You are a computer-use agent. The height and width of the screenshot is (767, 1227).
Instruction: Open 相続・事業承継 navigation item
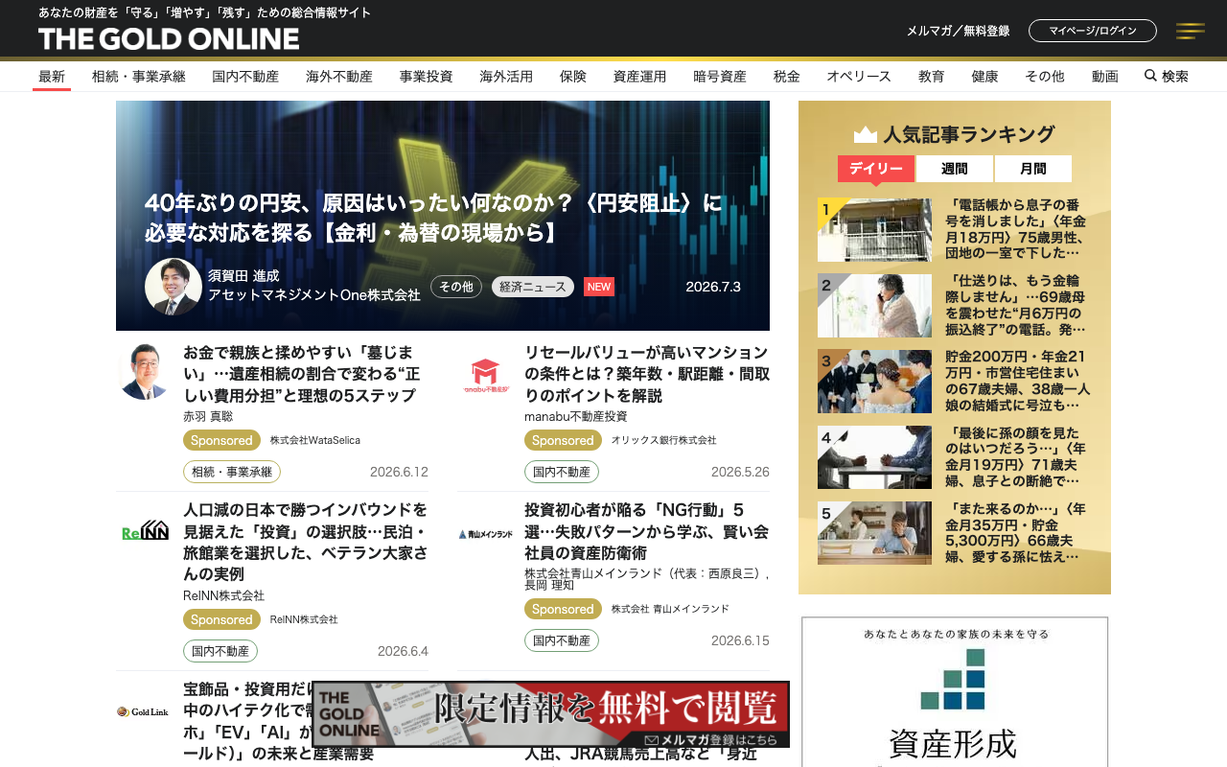click(x=139, y=77)
